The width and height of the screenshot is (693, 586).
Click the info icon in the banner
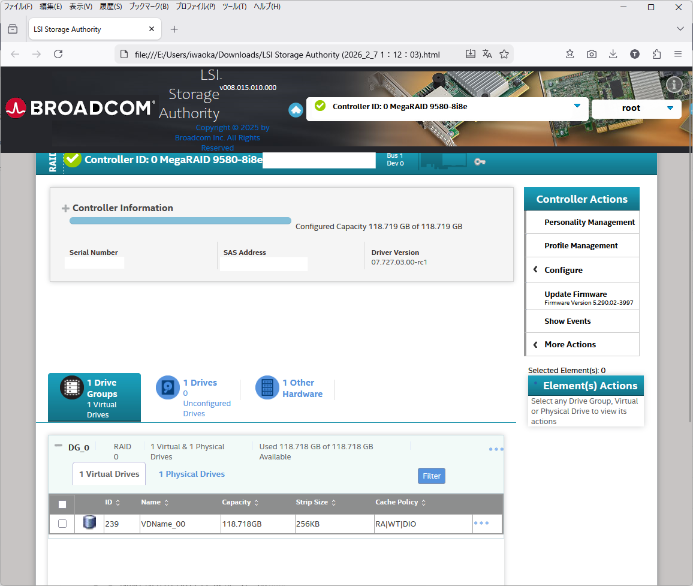click(674, 85)
